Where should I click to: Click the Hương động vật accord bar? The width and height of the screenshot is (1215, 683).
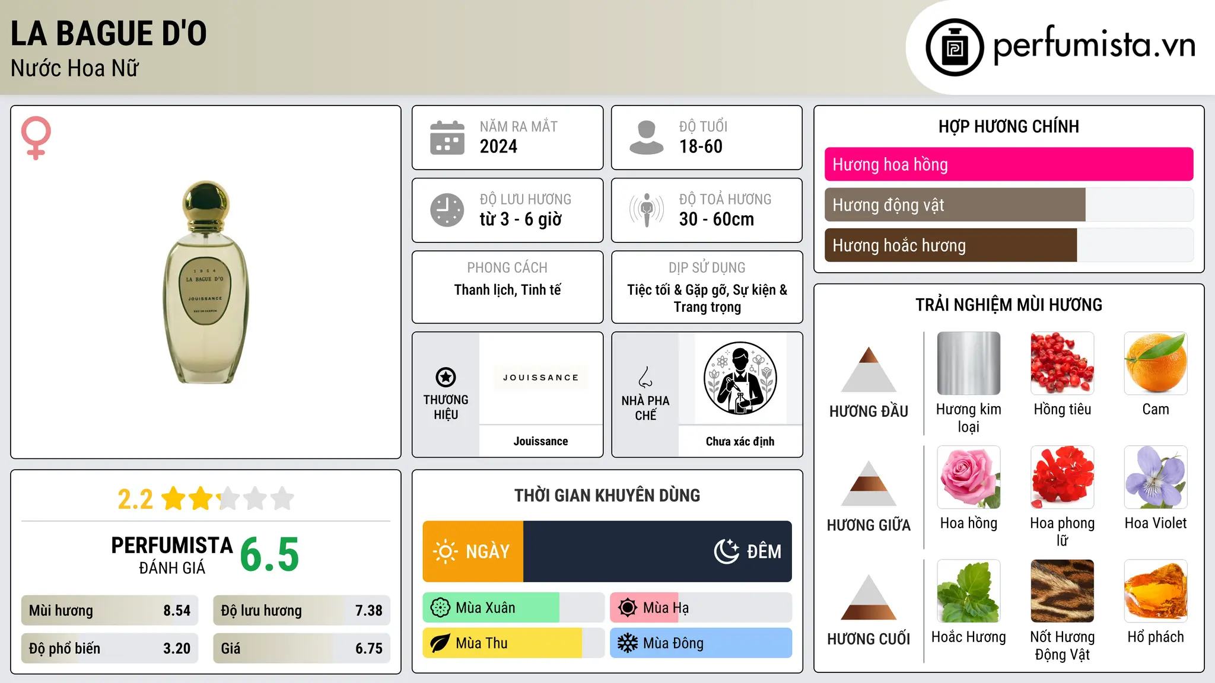pos(1009,205)
